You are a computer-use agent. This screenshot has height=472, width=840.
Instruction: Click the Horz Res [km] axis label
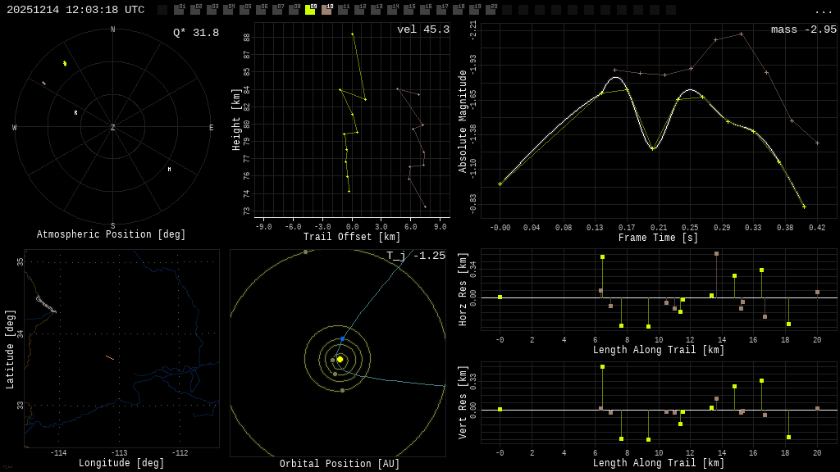[x=463, y=289]
